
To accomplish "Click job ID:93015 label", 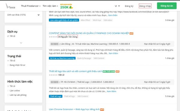I will click(x=55, y=44).
